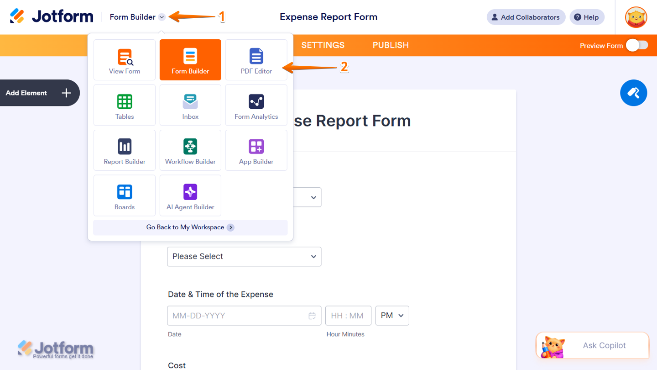This screenshot has width=657, height=370.
Task: Click the MM-DD-YYYY date input field
Action: coord(244,316)
